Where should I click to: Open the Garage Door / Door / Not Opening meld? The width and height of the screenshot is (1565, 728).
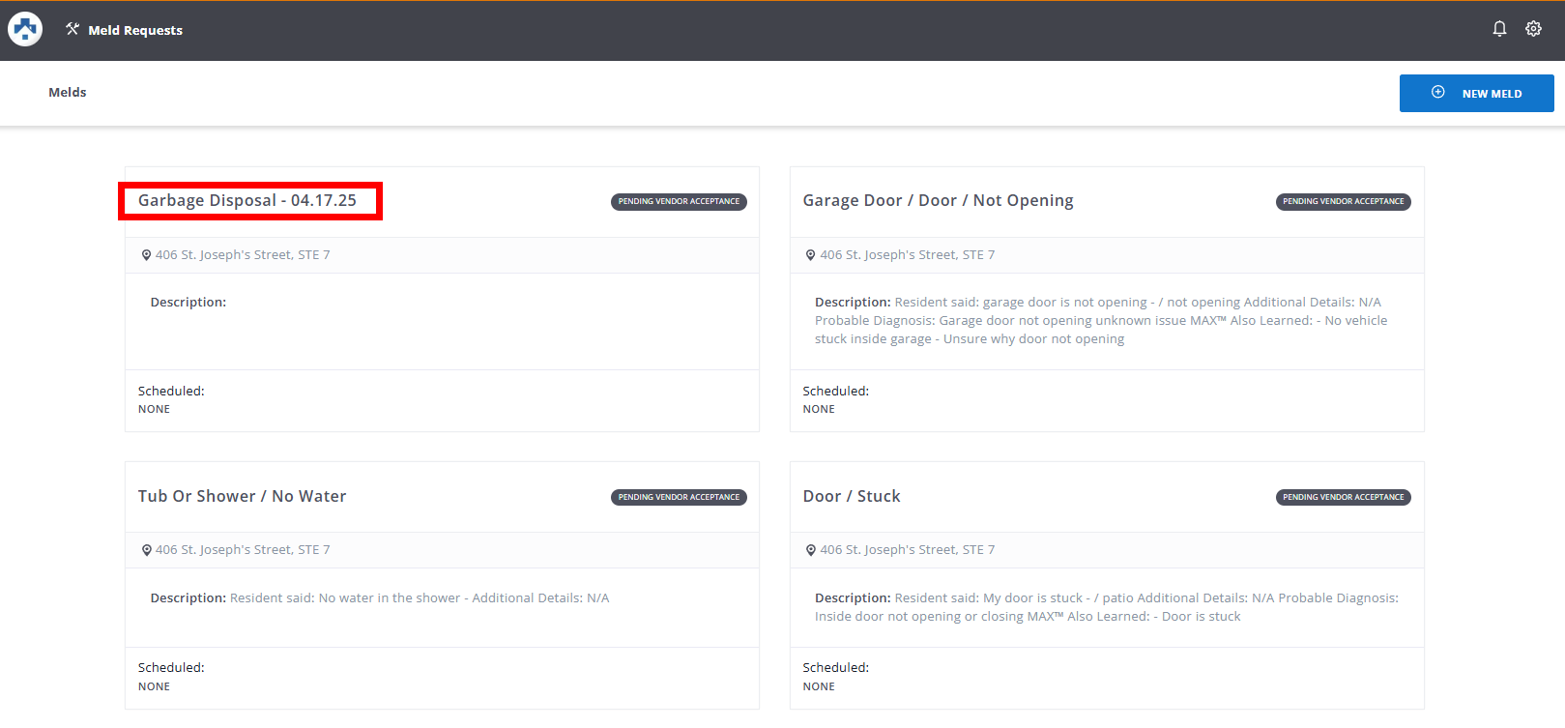coord(938,201)
